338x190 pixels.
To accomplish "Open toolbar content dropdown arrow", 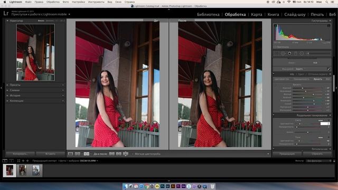I will pyautogui.click(x=268, y=154).
